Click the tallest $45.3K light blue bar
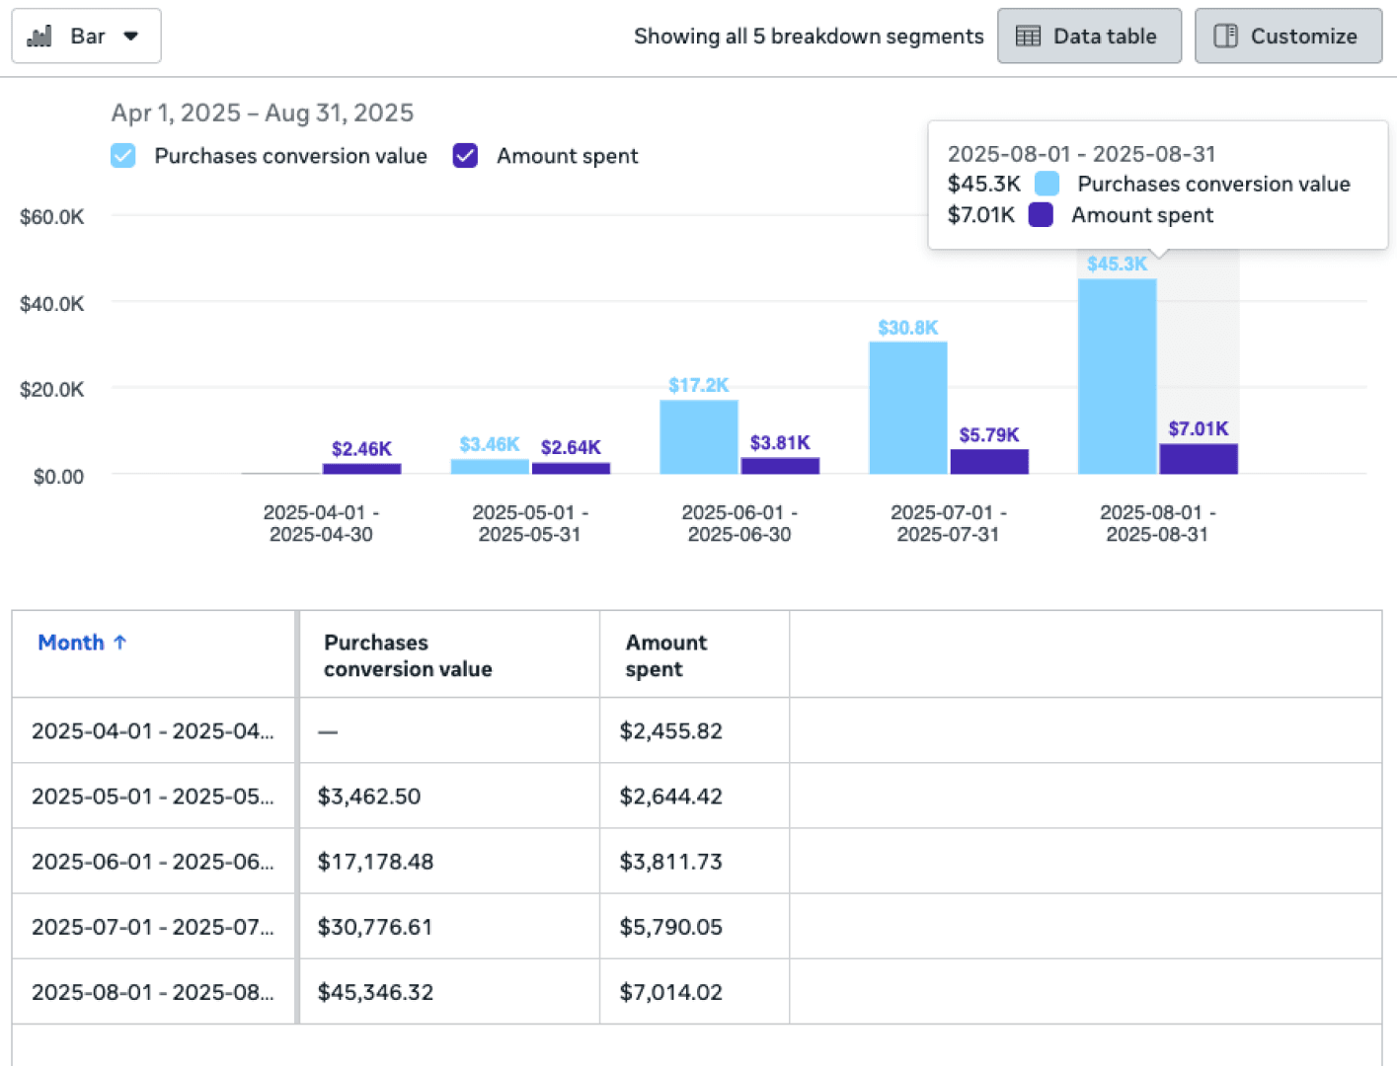The height and width of the screenshot is (1066, 1397). [1117, 375]
